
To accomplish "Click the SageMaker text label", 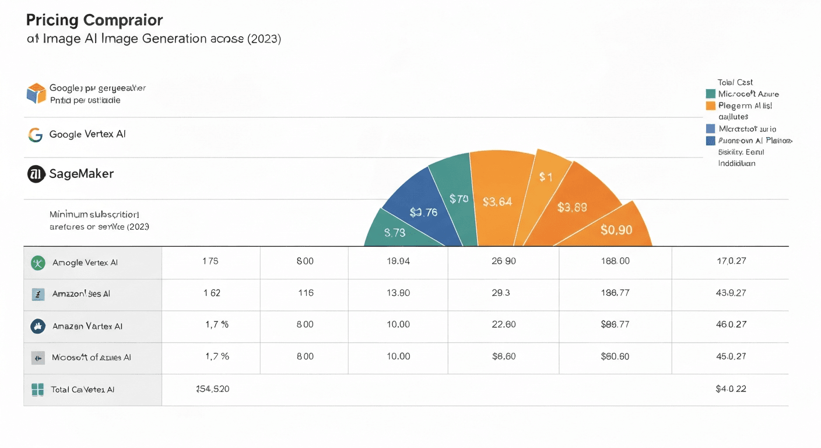I will point(81,174).
